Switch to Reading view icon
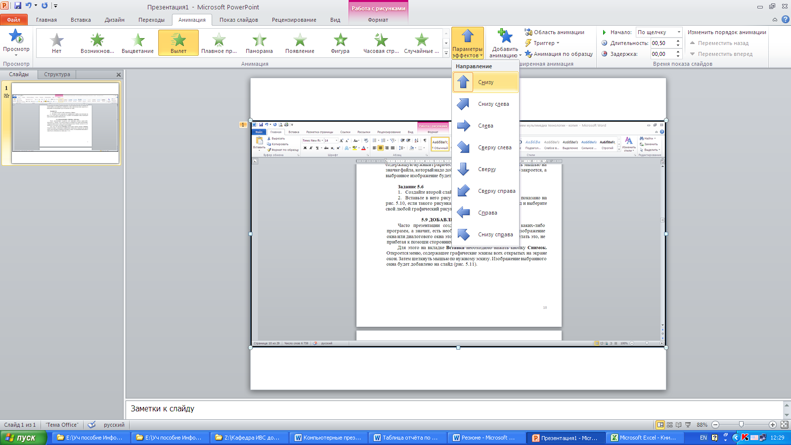This screenshot has width=791, height=445. (679, 425)
